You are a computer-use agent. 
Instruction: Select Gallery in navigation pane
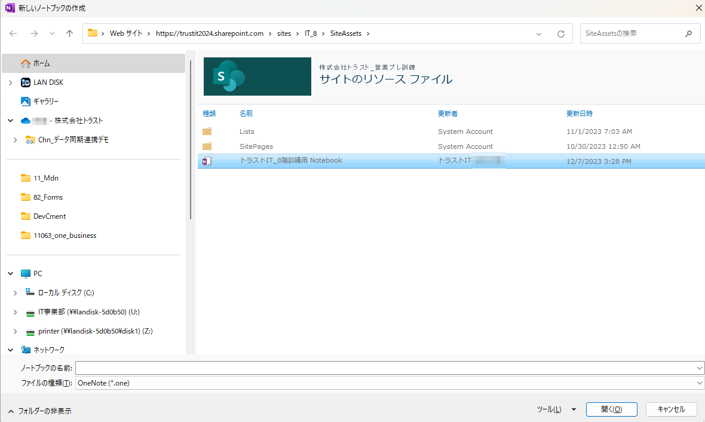pyautogui.click(x=45, y=101)
